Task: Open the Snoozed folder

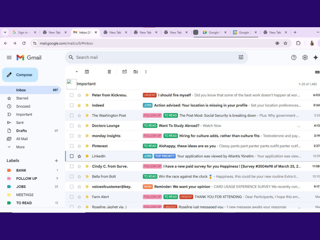Action: point(23,106)
